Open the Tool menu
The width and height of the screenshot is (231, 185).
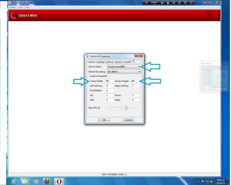20,7
